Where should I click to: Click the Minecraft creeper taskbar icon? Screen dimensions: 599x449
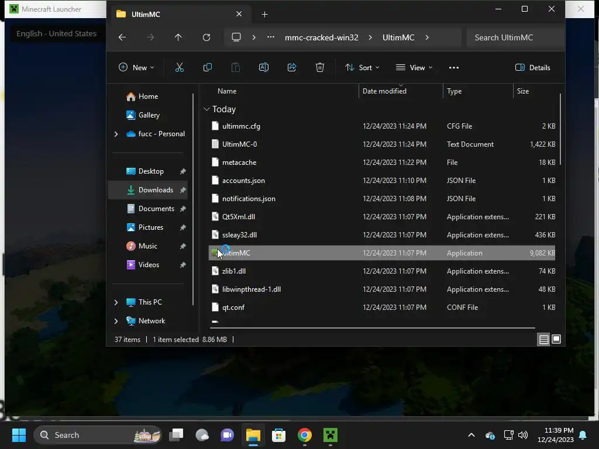click(x=331, y=435)
